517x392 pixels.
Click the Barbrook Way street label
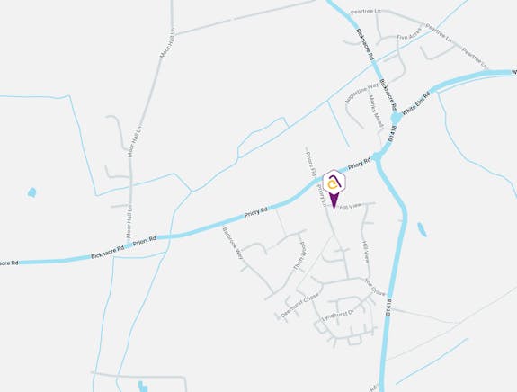click(x=233, y=243)
